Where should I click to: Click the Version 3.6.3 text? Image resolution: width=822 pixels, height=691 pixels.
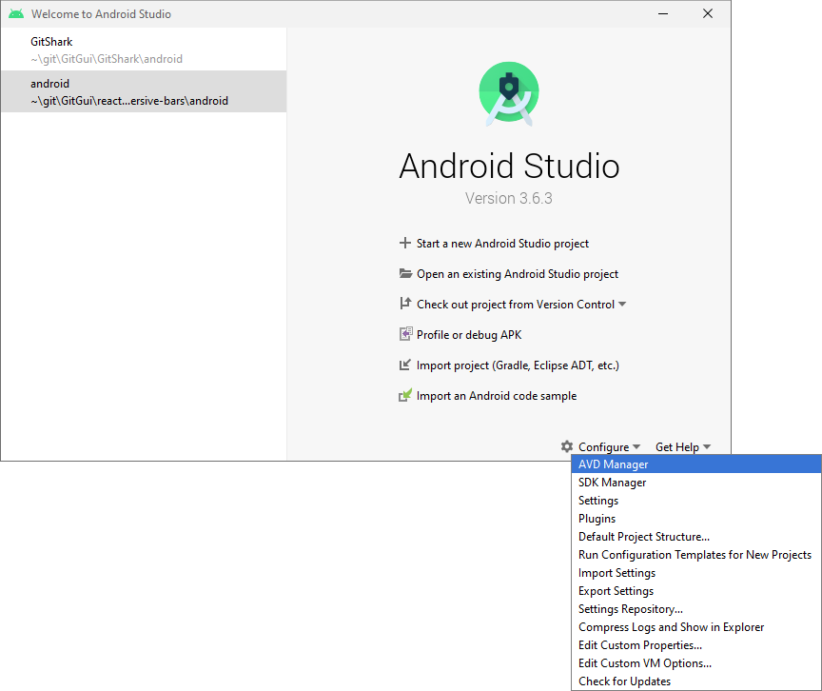tap(508, 198)
